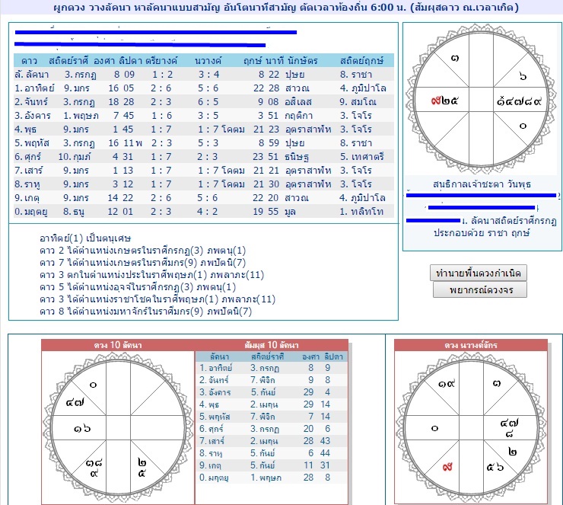563x505 pixels.
Task: Select 6. ศุกร์ row in สัมผุส 10 ลัคนา table
Action: [272, 429]
